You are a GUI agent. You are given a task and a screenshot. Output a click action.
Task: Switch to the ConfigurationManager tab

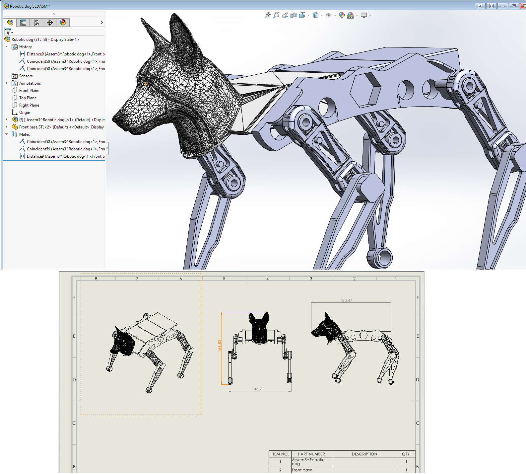coord(36,23)
